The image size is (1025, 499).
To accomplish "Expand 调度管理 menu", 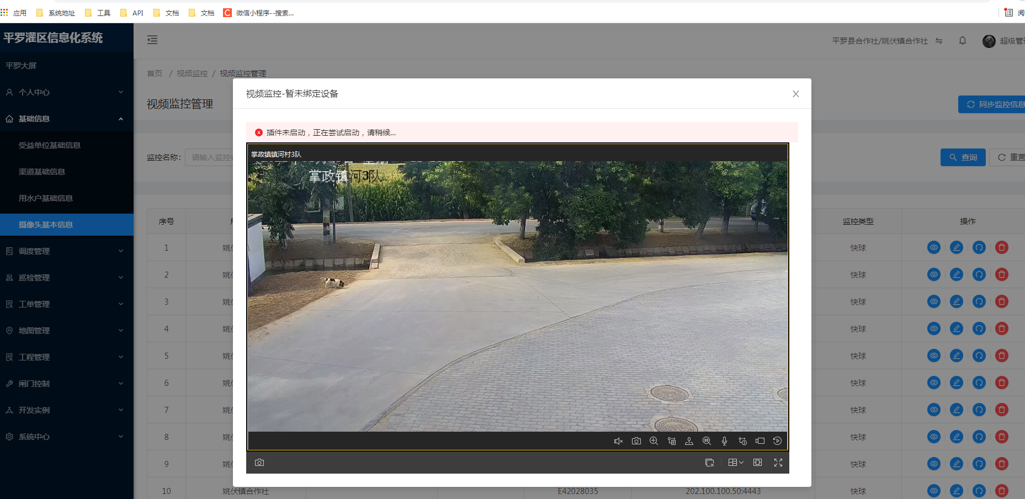I will [67, 251].
